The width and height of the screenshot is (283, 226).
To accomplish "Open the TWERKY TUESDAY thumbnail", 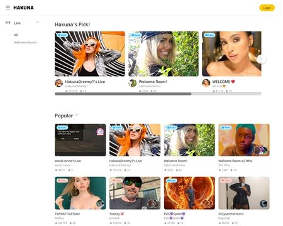I will pos(80,193).
